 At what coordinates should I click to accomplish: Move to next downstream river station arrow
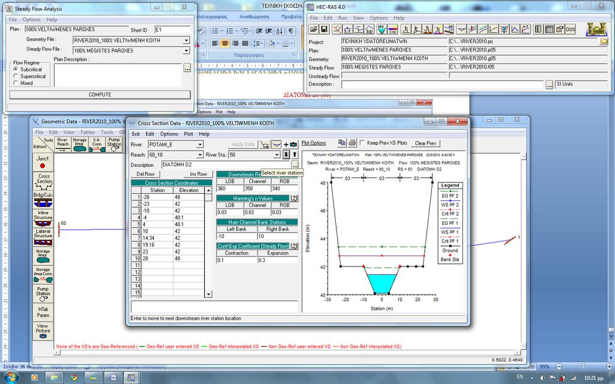pyautogui.click(x=286, y=154)
